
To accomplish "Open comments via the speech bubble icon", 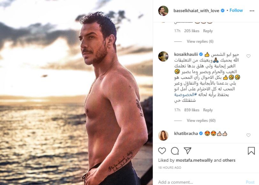I will coord(175,151).
